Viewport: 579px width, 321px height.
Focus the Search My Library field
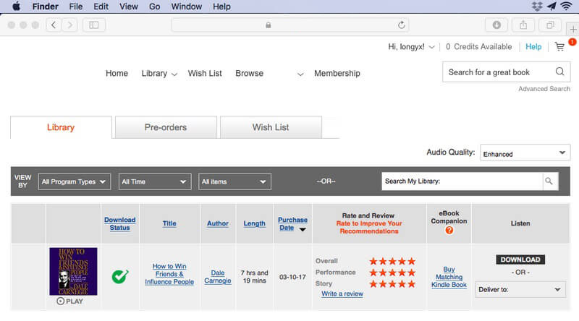point(462,181)
